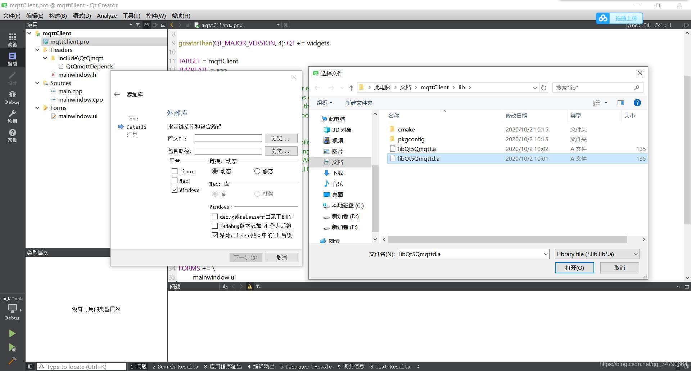Select the libQt5Qmqtt.a file
This screenshot has height=371, width=691.
click(416, 149)
